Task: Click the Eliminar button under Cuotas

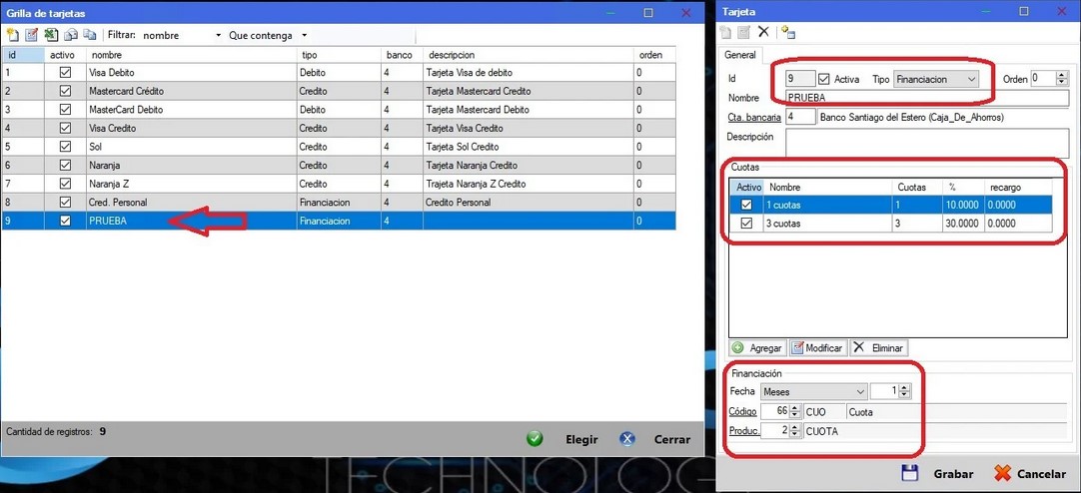Action: tap(878, 347)
